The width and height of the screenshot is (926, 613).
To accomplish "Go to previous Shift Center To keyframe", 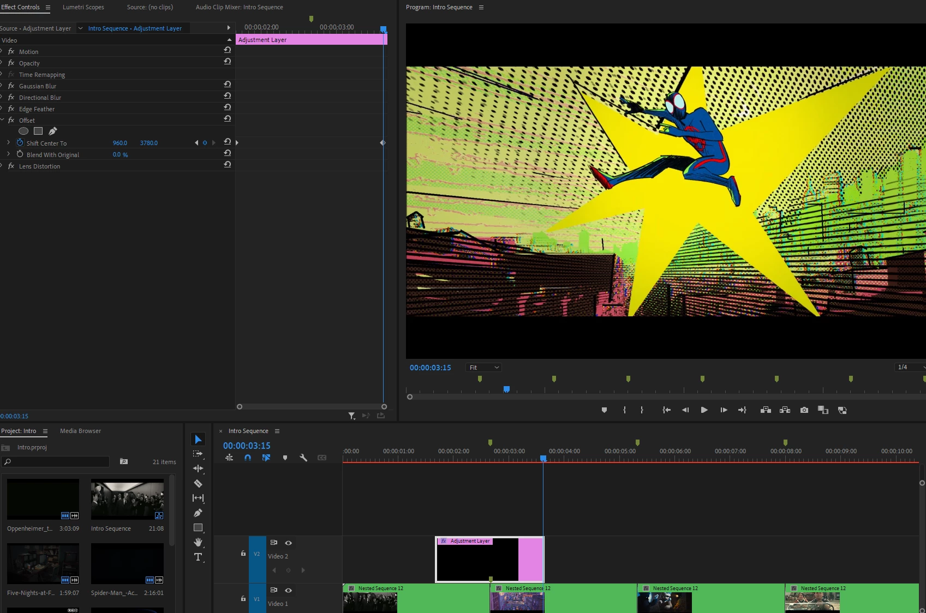I will pos(196,143).
